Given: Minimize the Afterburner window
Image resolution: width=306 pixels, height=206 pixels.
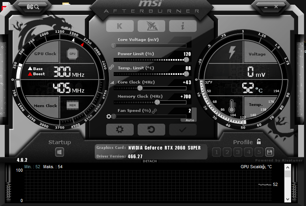Looking at the screenshot, I should coord(266,7).
